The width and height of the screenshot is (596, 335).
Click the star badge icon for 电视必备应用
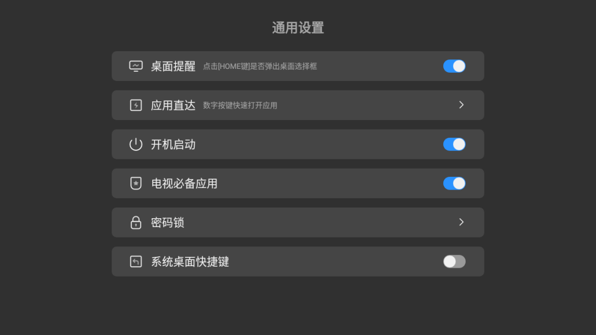coord(136,183)
